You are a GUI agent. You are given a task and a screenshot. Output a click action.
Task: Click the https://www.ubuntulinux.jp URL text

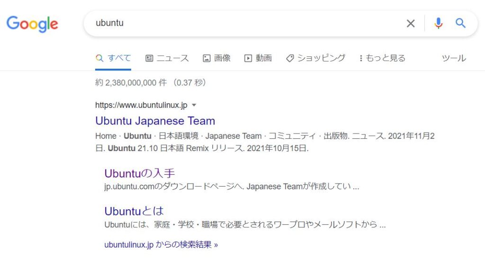click(x=141, y=105)
